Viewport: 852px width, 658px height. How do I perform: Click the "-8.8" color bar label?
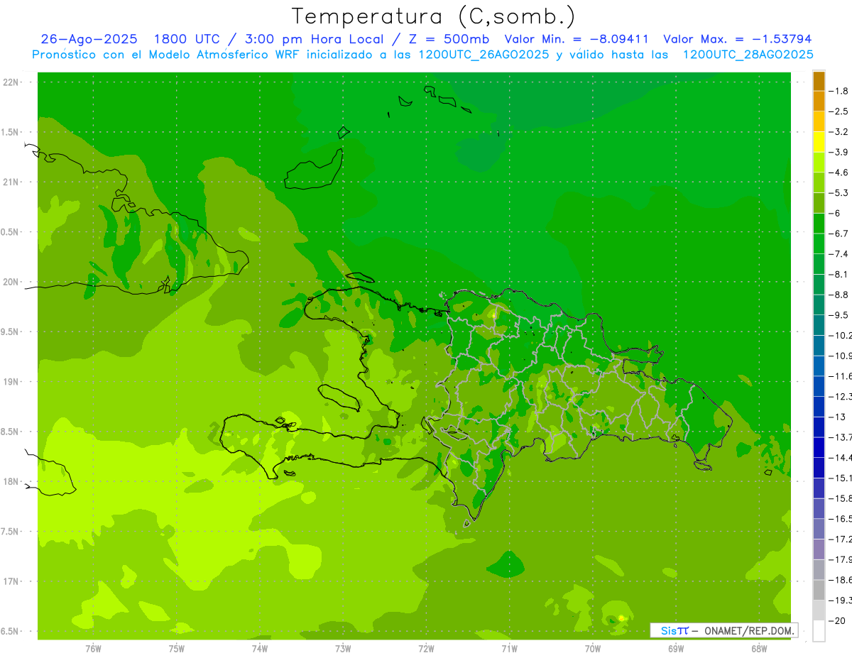[839, 295]
